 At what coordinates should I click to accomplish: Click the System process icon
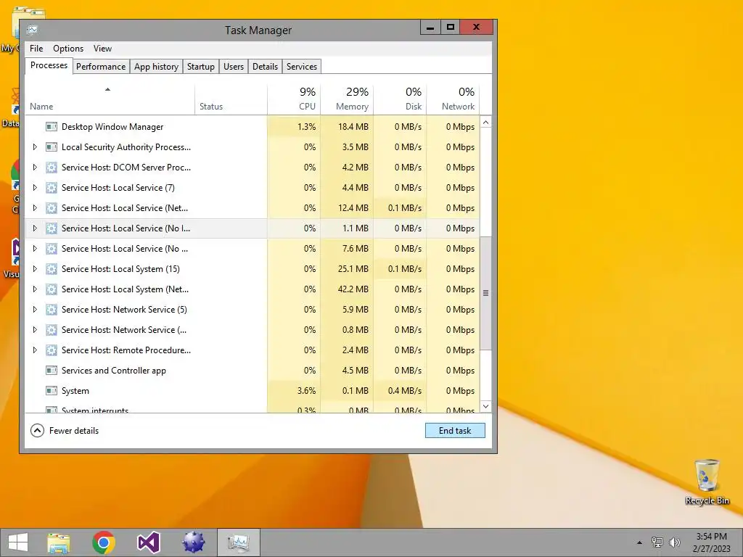[x=52, y=391]
